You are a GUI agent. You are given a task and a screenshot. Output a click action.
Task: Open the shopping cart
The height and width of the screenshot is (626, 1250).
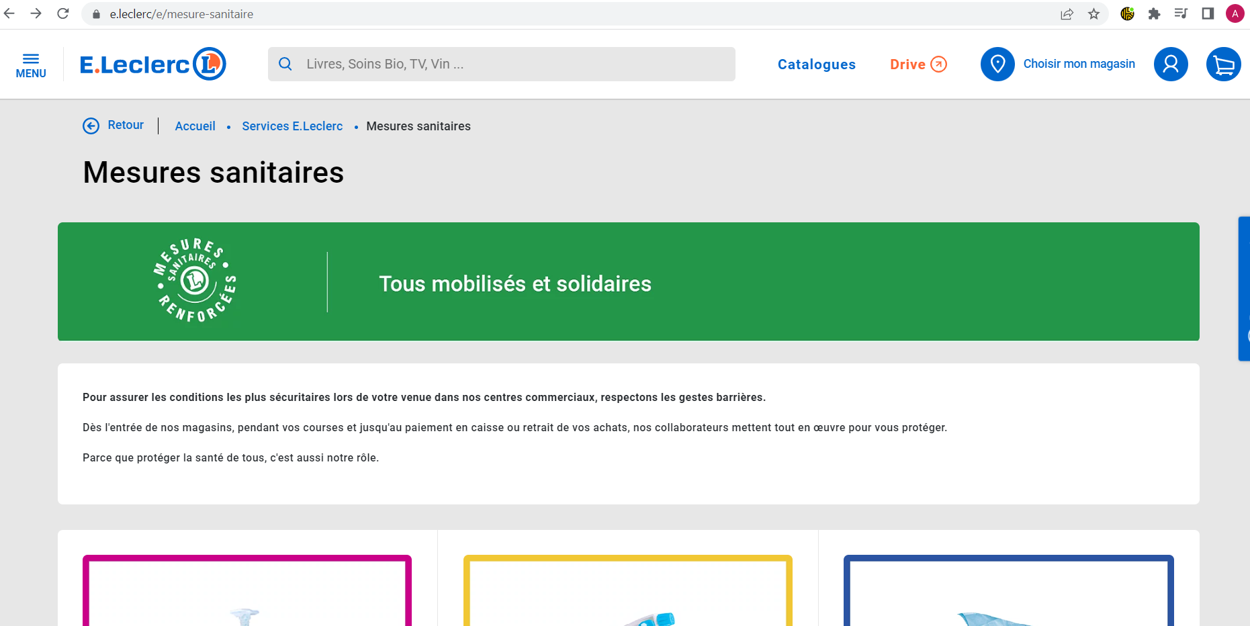pyautogui.click(x=1224, y=64)
